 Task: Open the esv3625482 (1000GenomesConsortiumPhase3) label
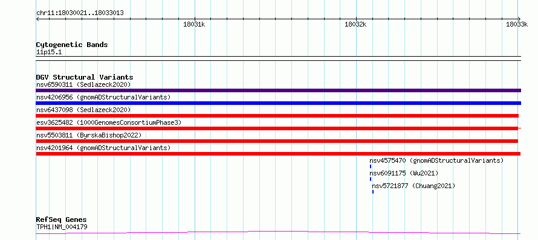(109, 122)
